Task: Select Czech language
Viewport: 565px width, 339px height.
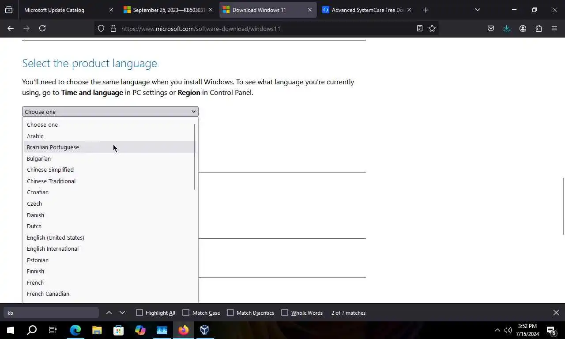Action: (x=109, y=203)
